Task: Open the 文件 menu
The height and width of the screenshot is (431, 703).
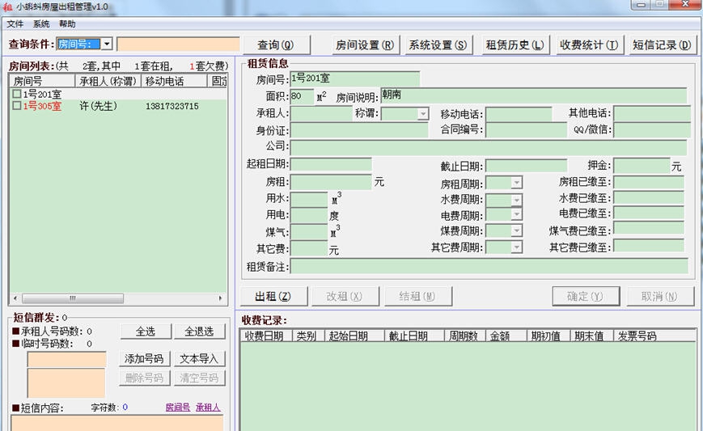Action: (15, 23)
